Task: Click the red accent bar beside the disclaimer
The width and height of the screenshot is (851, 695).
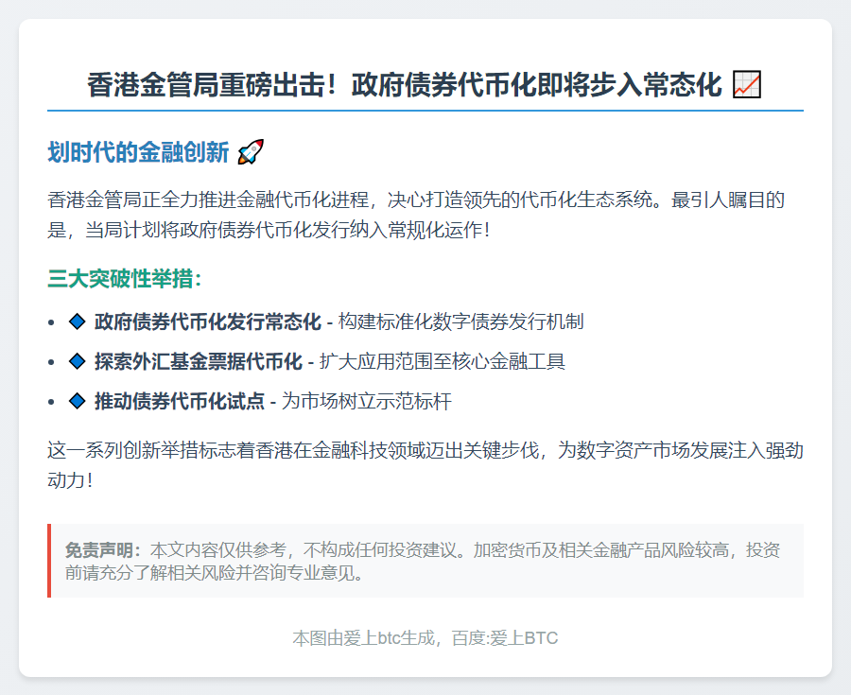Action: click(48, 558)
